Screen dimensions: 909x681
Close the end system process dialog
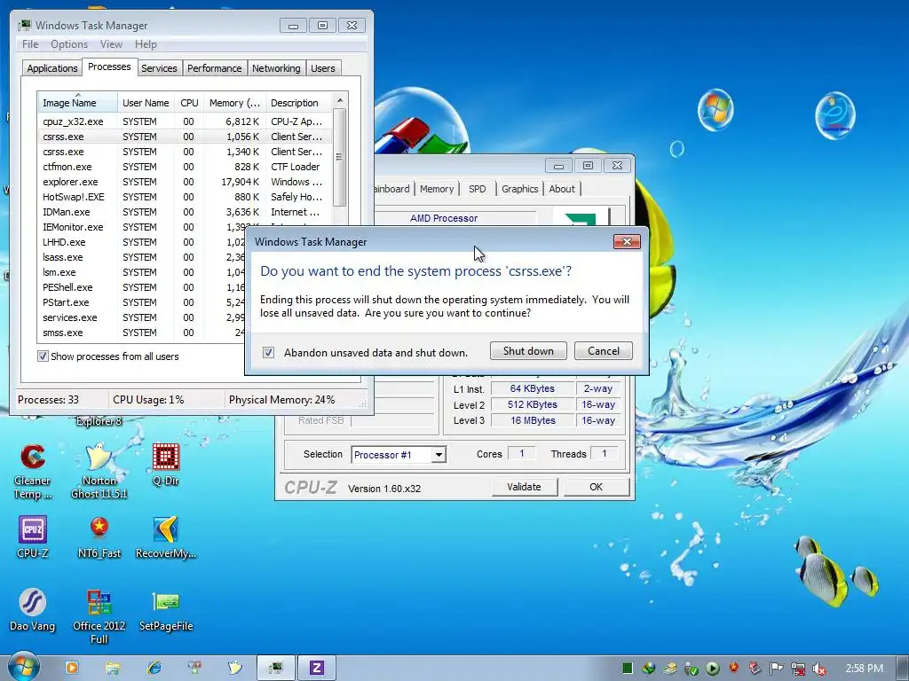coord(627,241)
